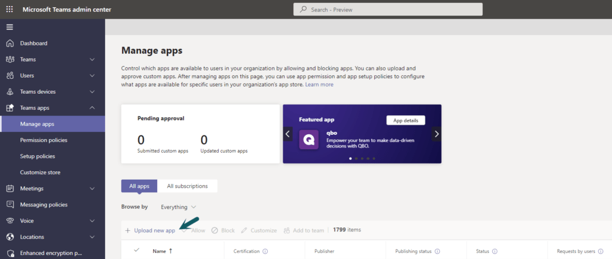Click the Publisher column header
Image resolution: width=612 pixels, height=259 pixels.
325,251
